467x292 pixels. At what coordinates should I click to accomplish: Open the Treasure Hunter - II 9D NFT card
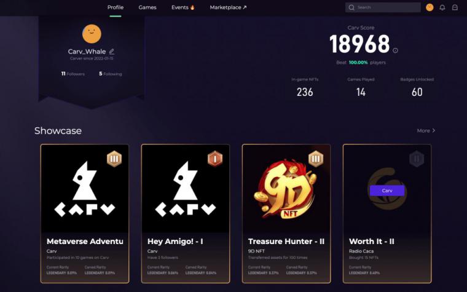pos(286,213)
